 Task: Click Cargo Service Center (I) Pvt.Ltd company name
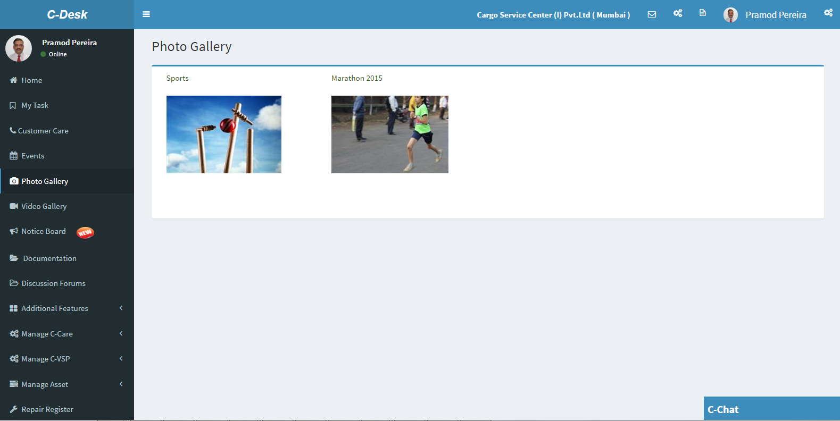click(553, 15)
